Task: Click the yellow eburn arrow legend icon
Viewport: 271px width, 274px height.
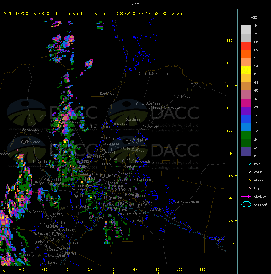Action: [246, 180]
